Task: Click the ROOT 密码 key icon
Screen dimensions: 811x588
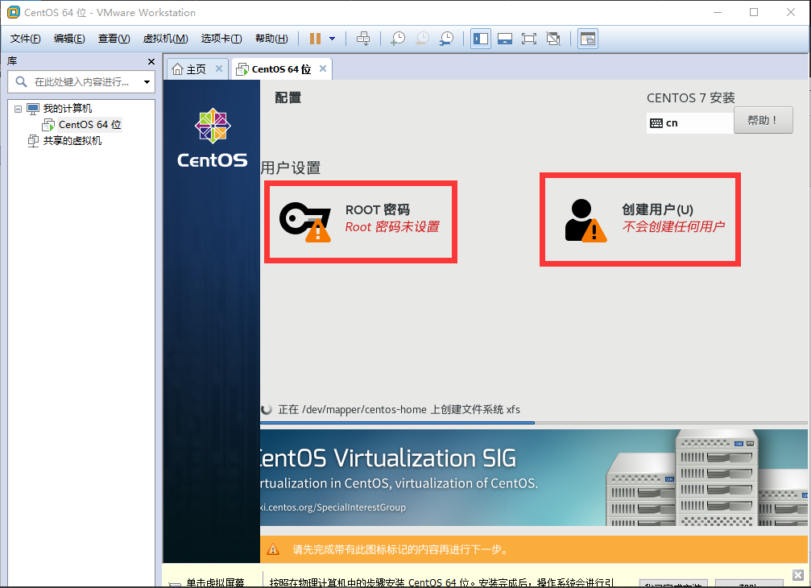Action: click(x=304, y=222)
